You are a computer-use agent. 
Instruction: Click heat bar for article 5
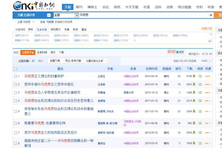208,111
